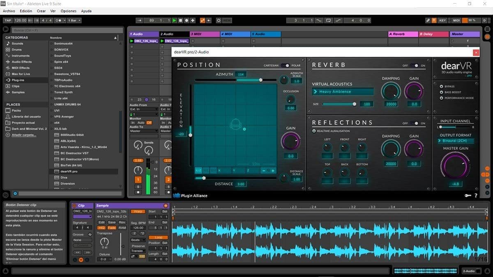Open the Edición menu
This screenshot has height=277, width=493.
coord(26,11)
